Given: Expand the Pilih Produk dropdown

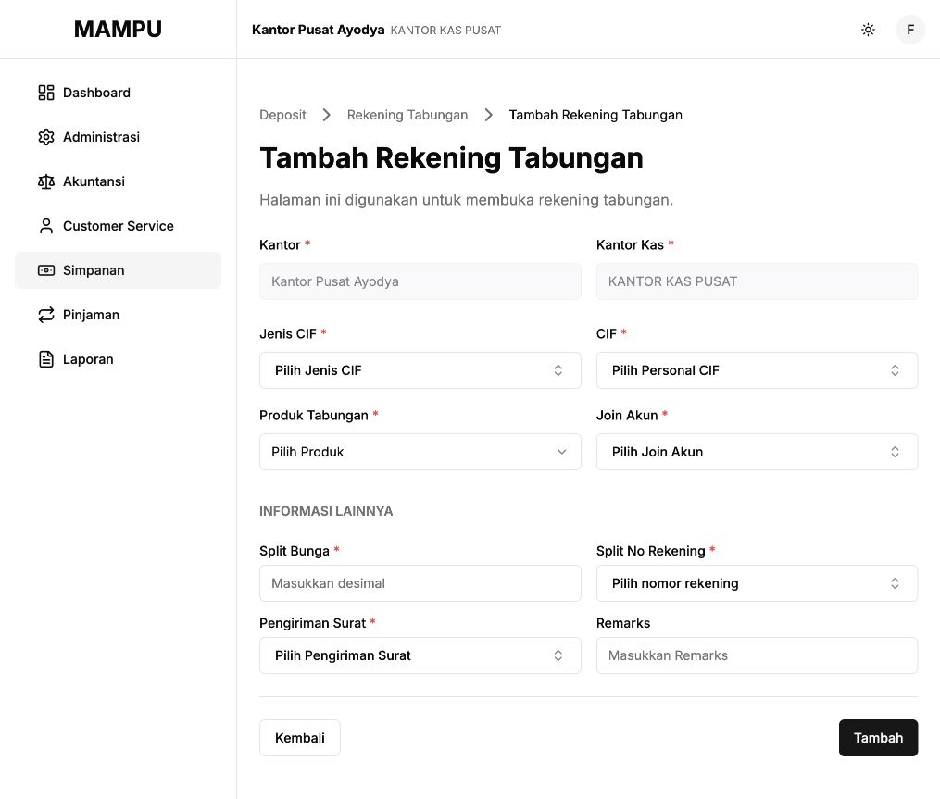Looking at the screenshot, I should click(420, 452).
